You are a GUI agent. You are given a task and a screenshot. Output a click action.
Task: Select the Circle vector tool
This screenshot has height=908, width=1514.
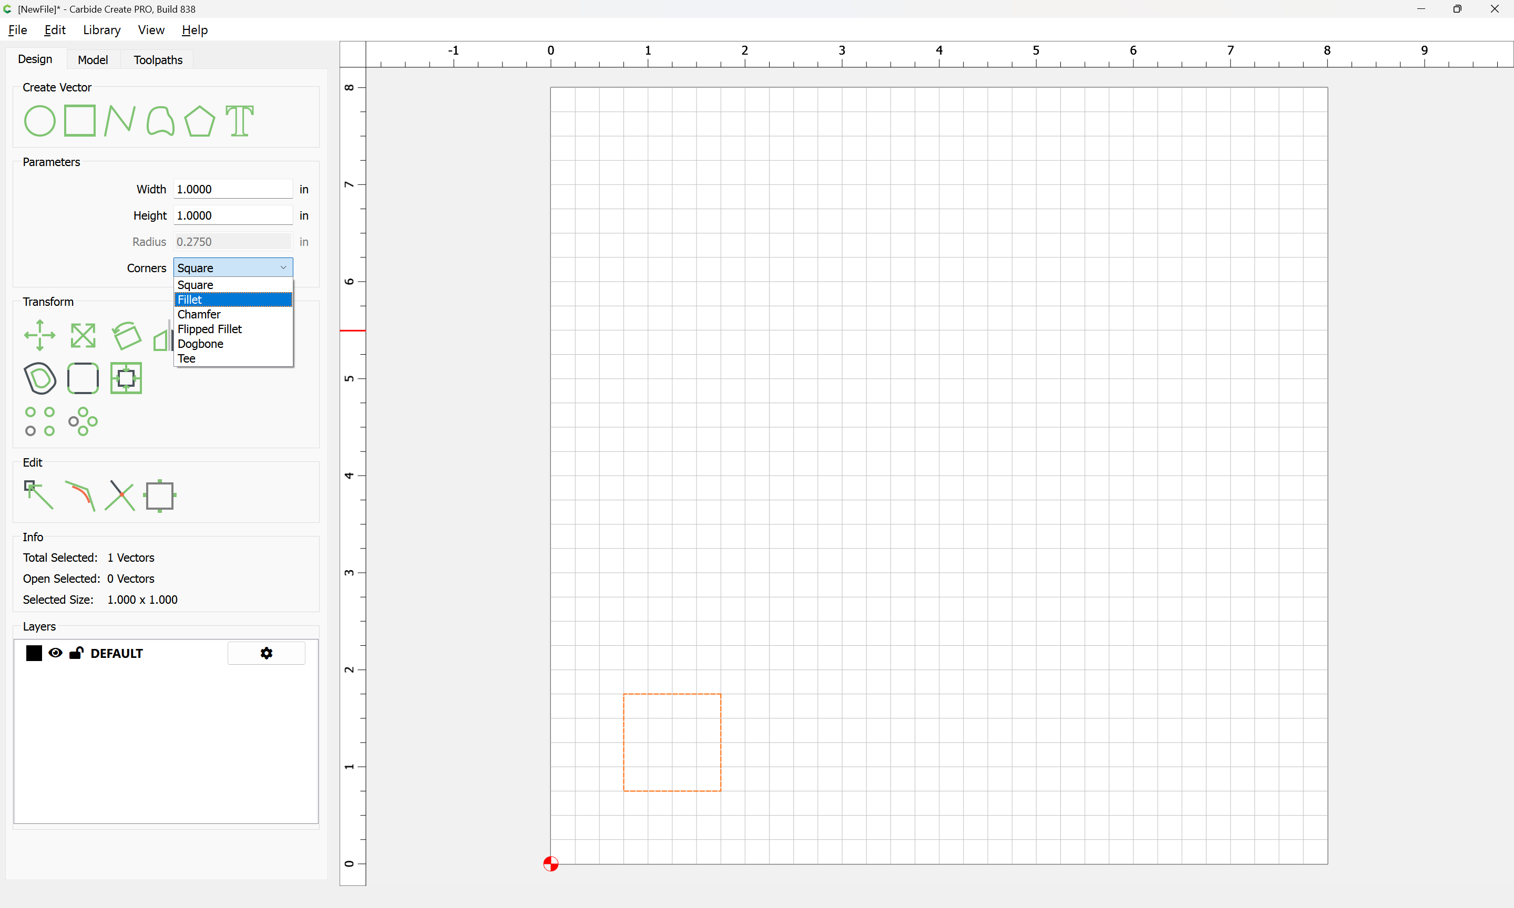(x=40, y=120)
